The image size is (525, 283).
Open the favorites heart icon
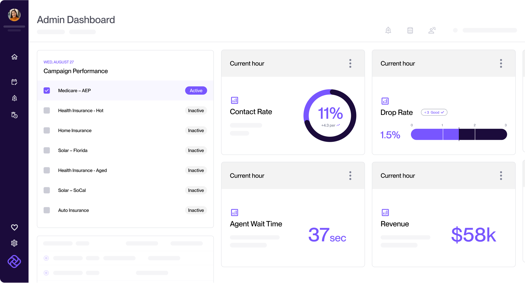click(14, 228)
